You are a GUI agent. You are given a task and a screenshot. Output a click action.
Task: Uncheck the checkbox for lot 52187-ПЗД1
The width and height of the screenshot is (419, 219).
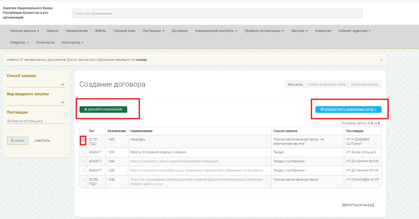point(83,139)
